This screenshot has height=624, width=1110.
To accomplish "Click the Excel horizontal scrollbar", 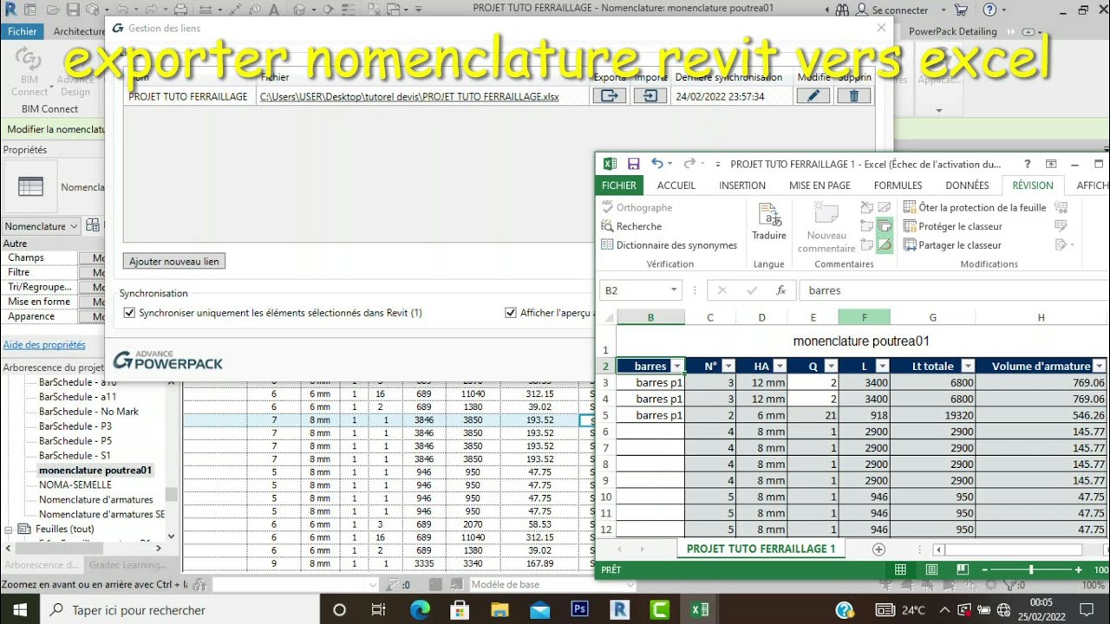I will point(1015,549).
